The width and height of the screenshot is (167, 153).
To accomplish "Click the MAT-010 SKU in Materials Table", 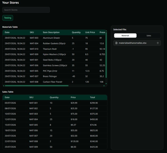I will pyautogui.click(x=34, y=49).
